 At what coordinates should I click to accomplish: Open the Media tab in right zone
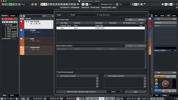(x=162, y=16)
